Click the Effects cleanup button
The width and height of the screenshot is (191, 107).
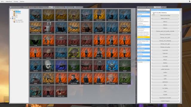tap(165, 60)
